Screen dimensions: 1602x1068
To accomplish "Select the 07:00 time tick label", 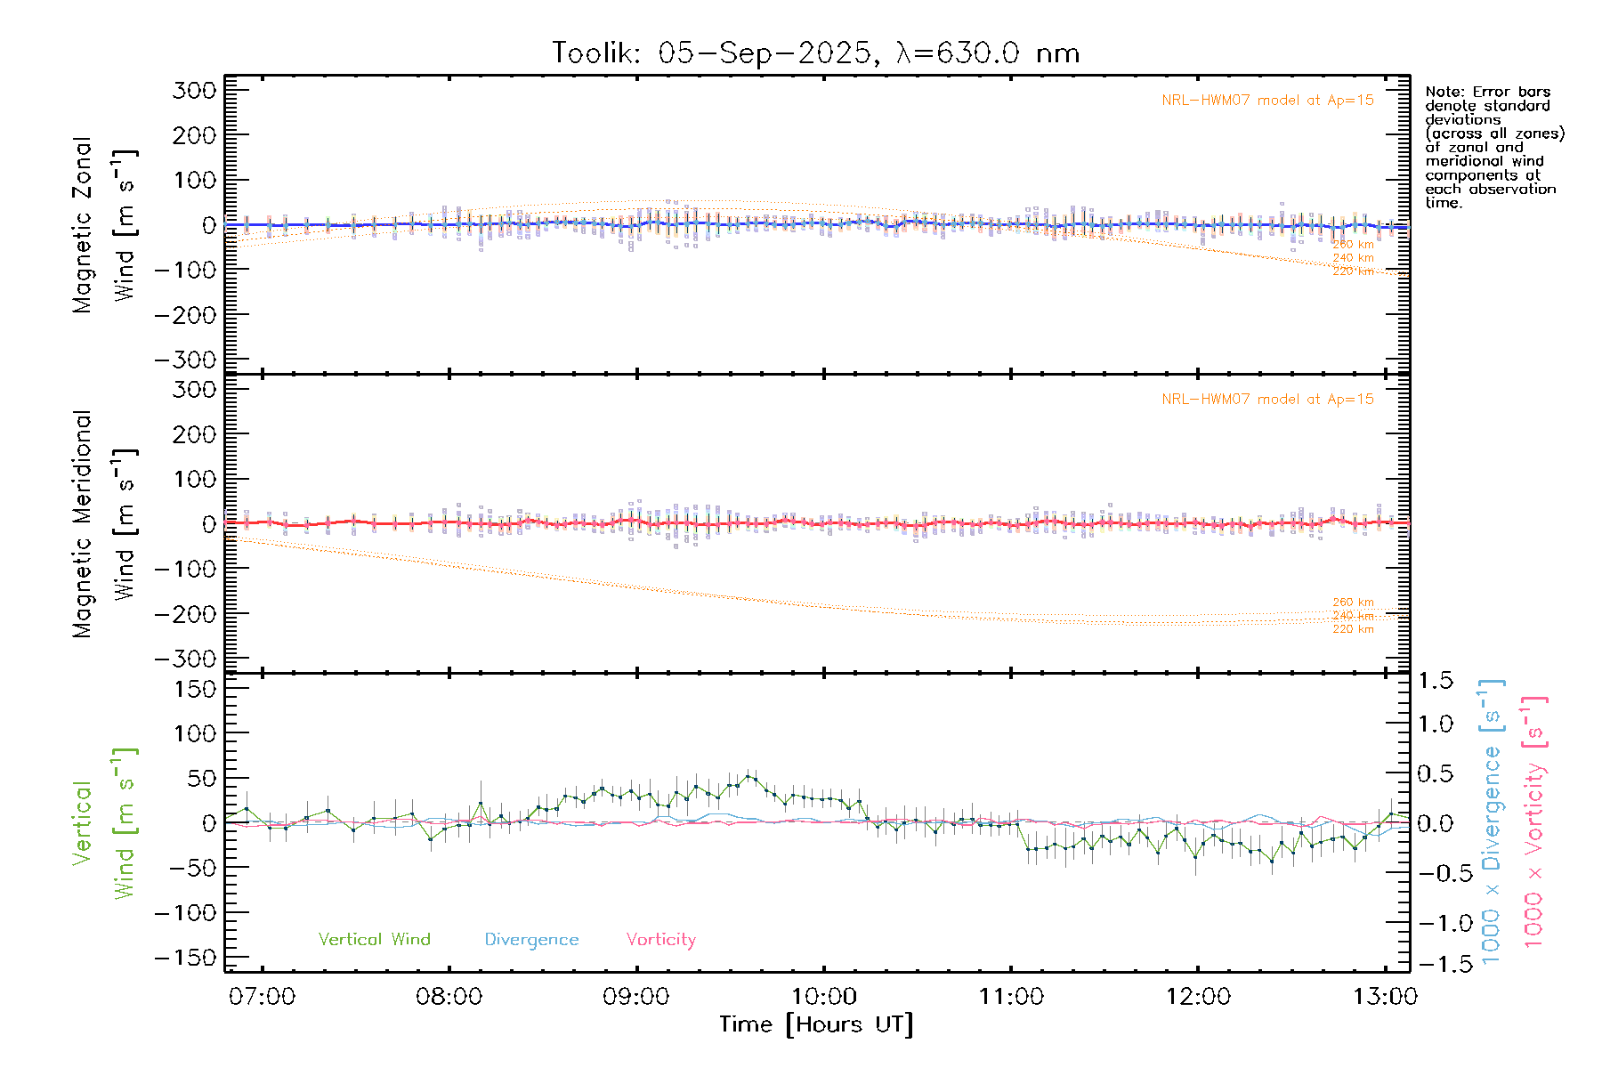I will (262, 996).
